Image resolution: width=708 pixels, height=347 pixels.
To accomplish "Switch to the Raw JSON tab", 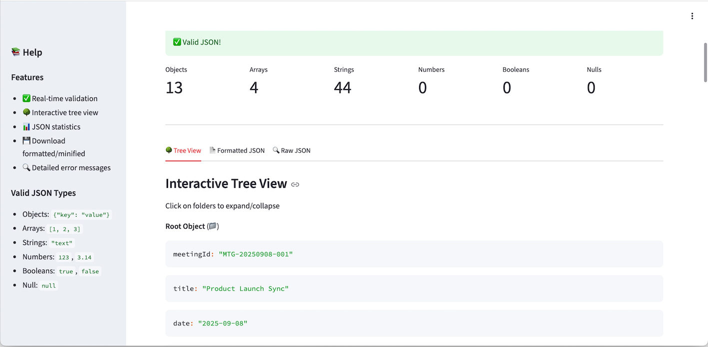I will point(291,150).
